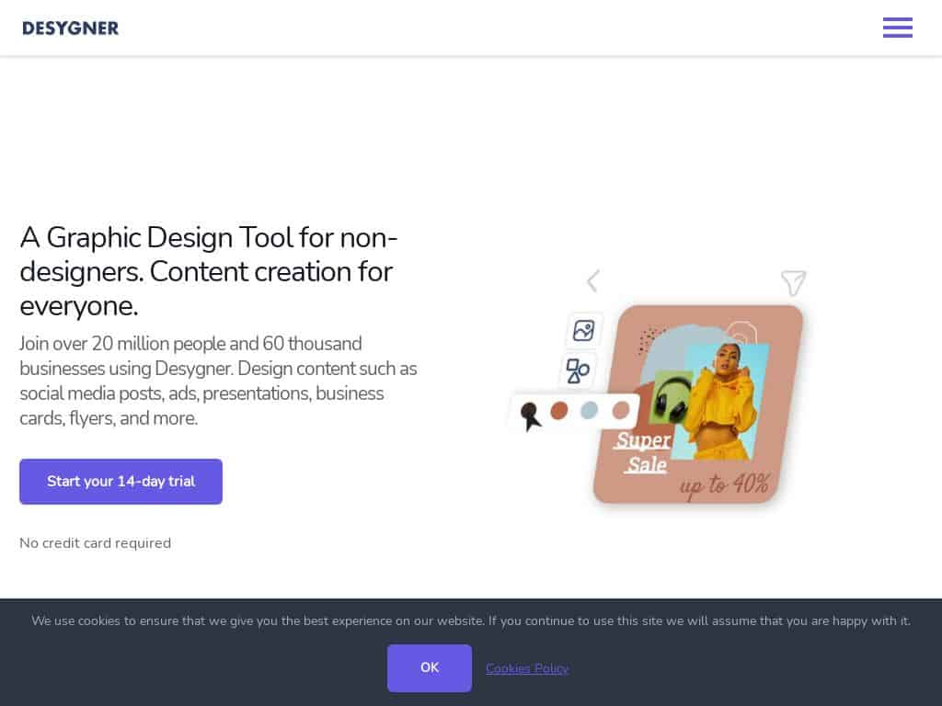
Task: Click the Super Sale text in the design
Action: pos(643,452)
